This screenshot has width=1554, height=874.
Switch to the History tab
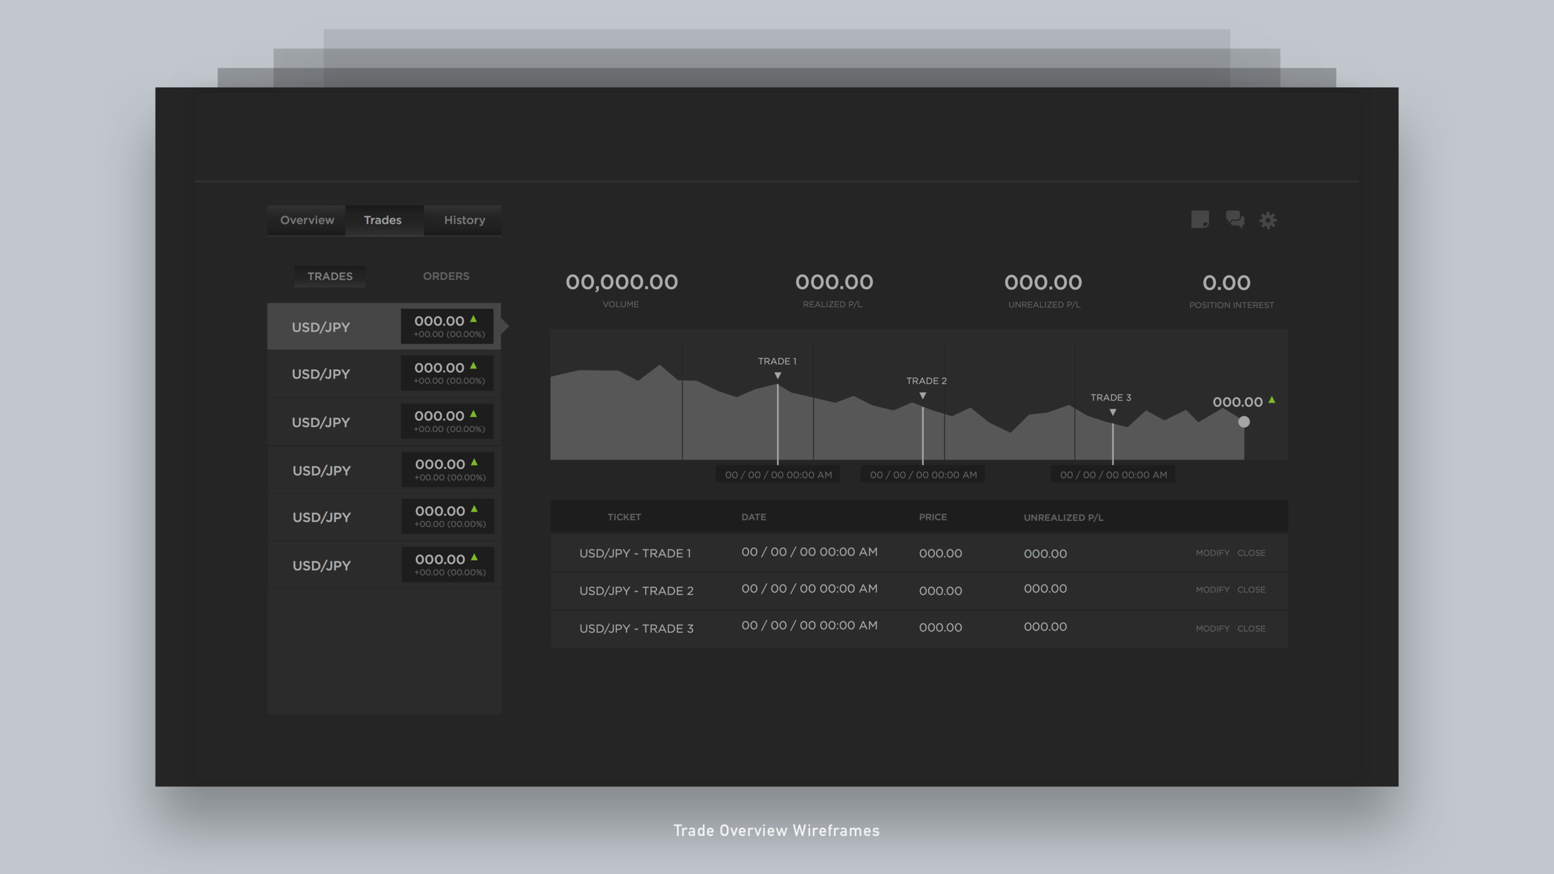(464, 220)
